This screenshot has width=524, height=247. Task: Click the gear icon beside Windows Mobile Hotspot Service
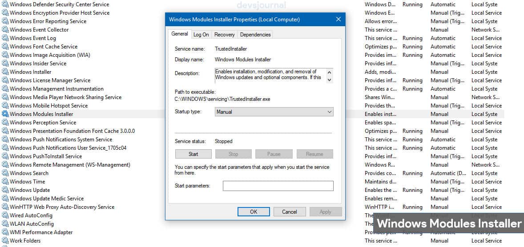pos(5,106)
